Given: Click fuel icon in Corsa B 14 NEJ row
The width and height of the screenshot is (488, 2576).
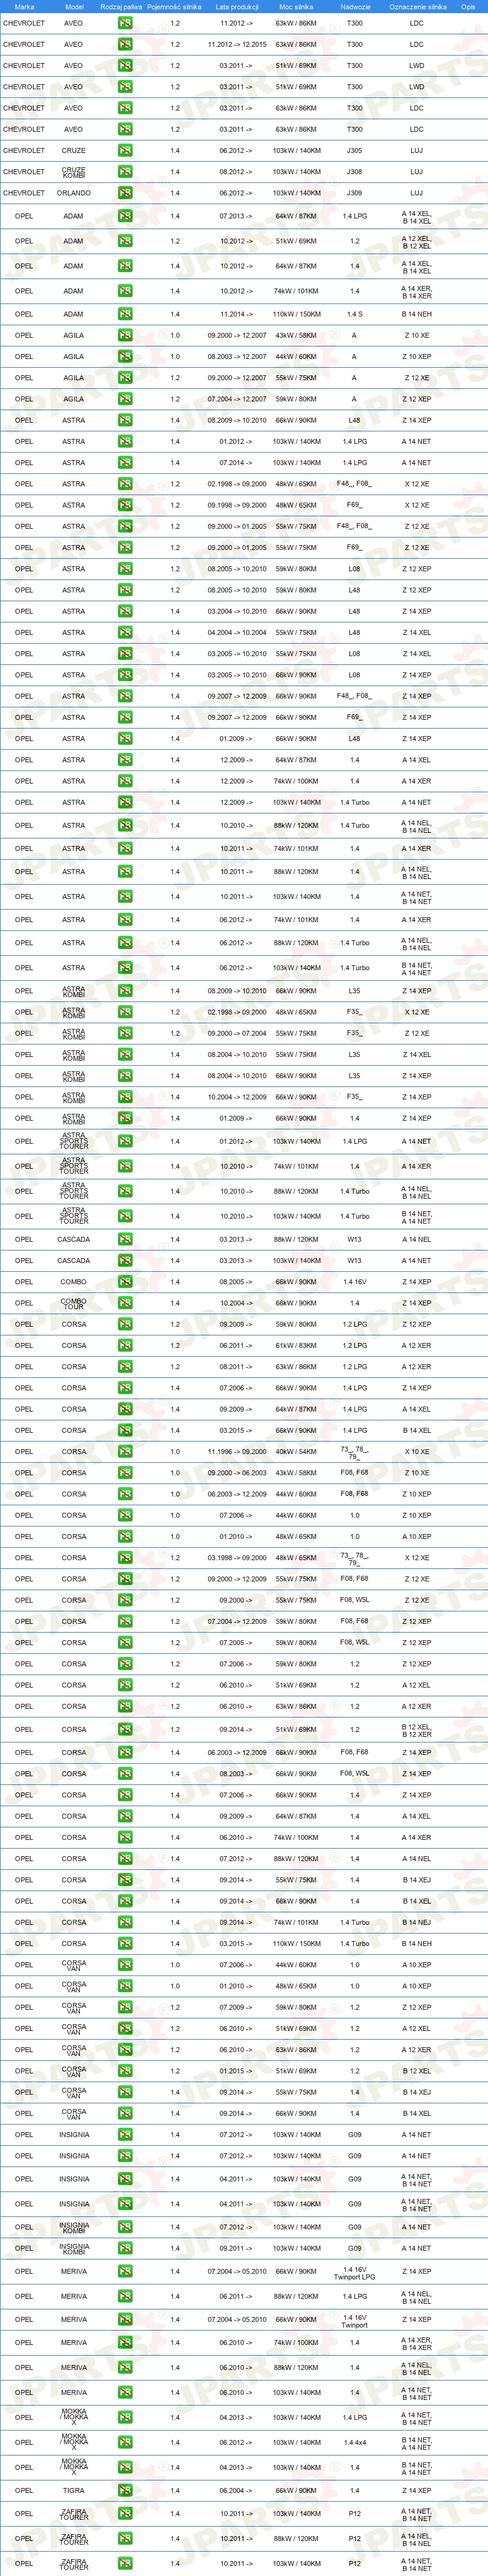Looking at the screenshot, I should (x=125, y=1922).
